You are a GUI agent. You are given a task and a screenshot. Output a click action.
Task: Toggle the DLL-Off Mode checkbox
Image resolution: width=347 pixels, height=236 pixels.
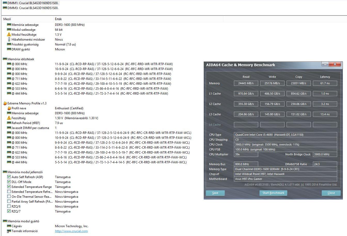9,182
